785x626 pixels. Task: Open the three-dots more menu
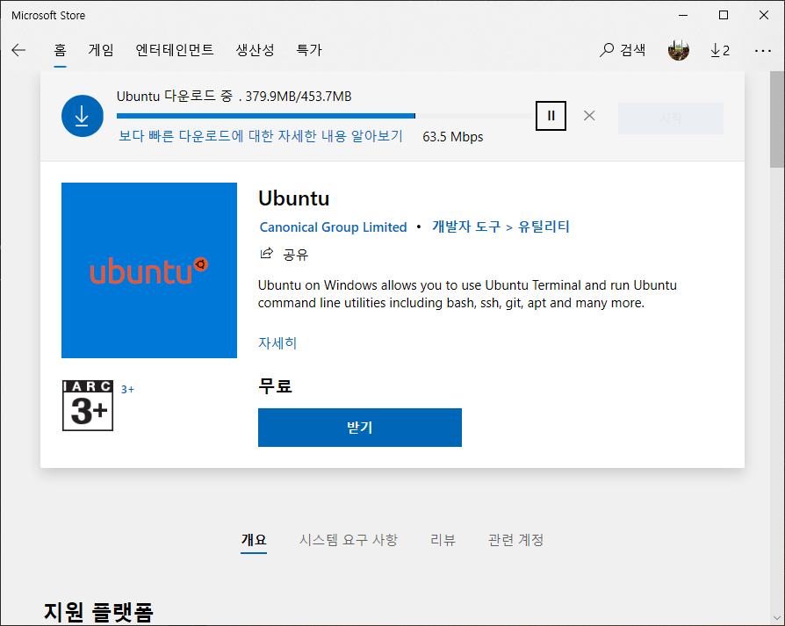[x=762, y=51]
